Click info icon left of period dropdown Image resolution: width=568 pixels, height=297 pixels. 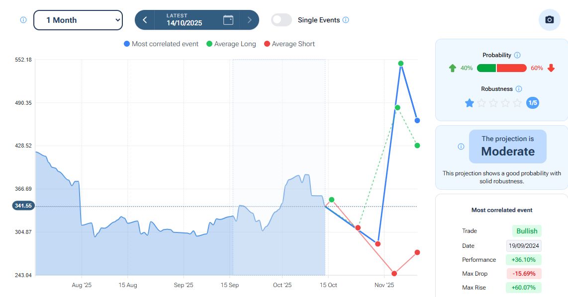[x=23, y=20]
